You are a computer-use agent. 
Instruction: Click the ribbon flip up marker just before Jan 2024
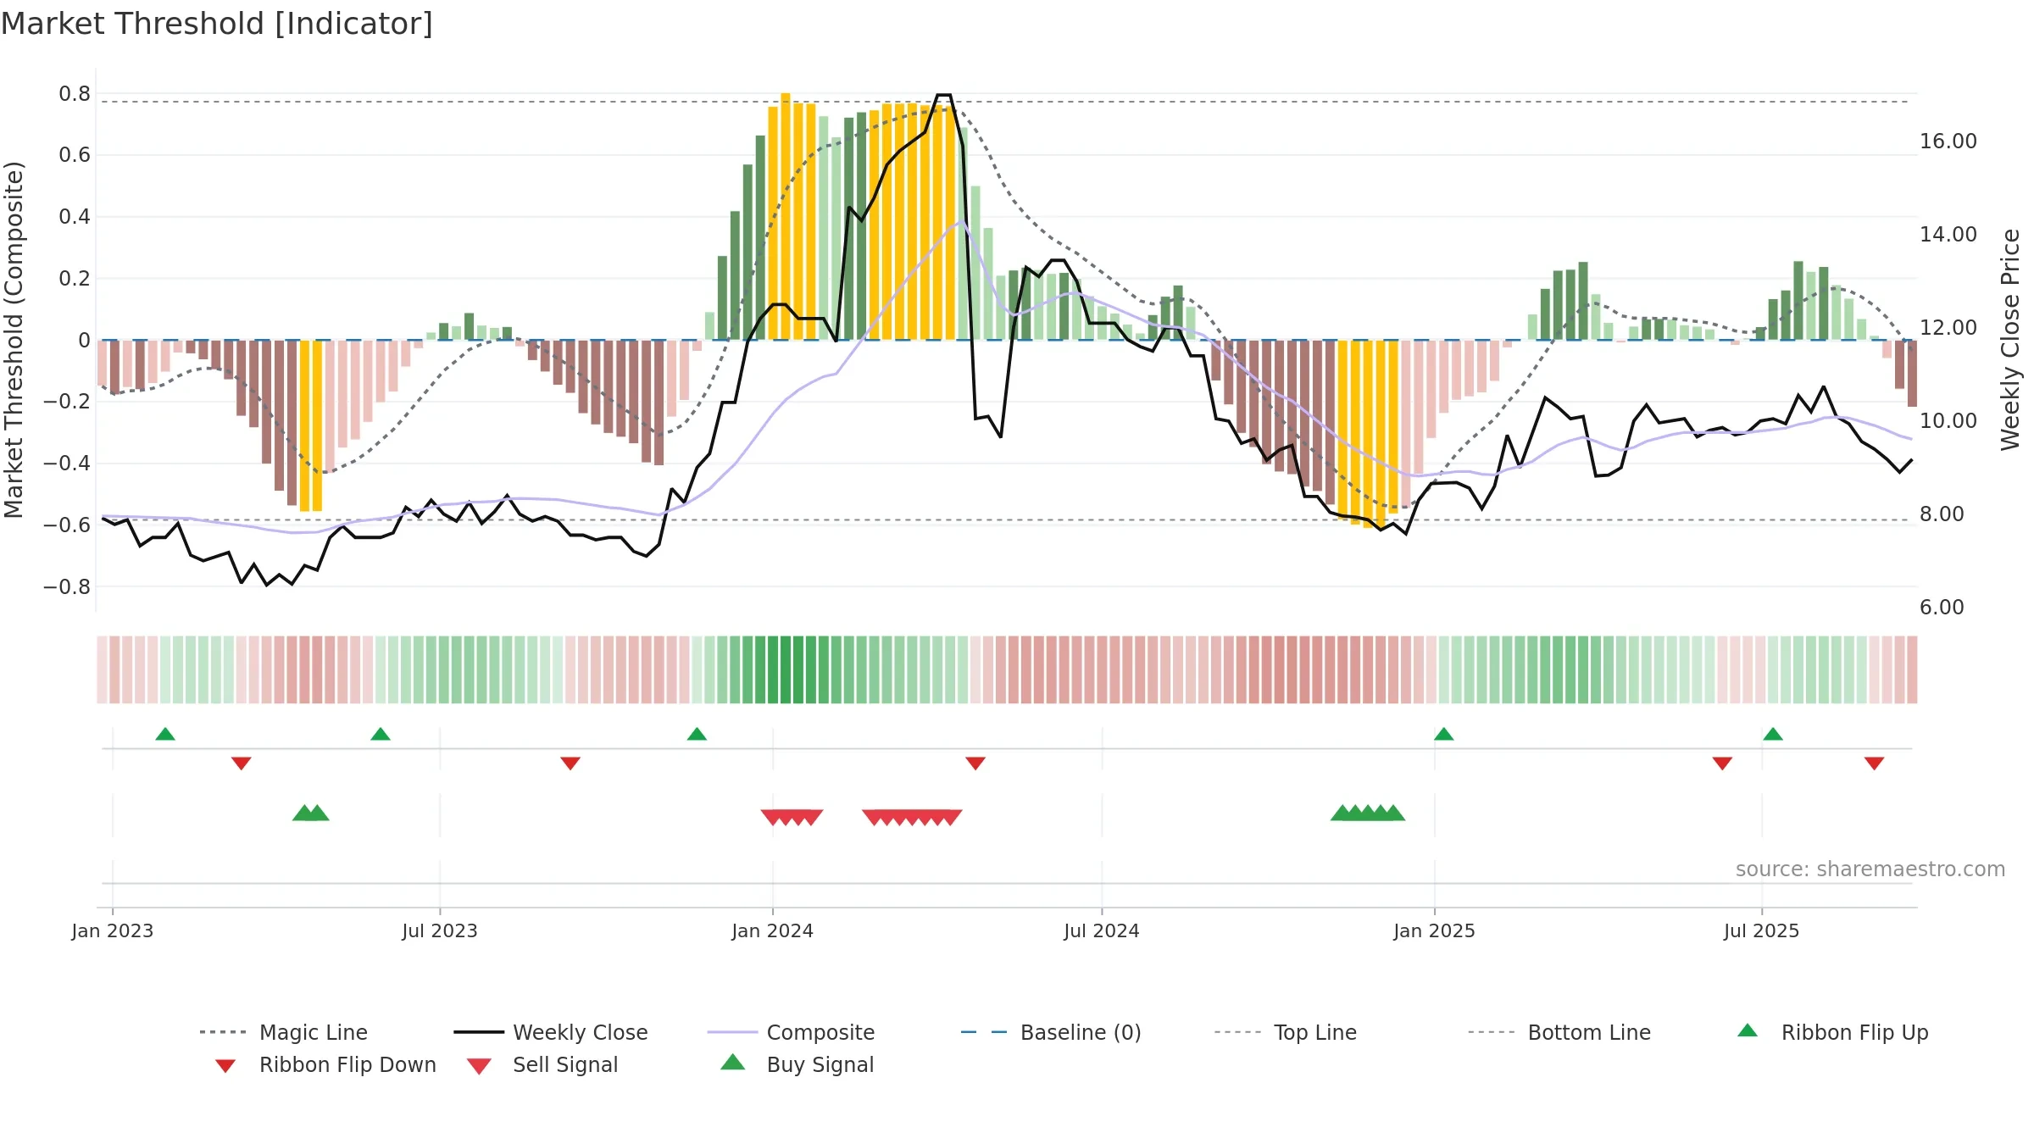point(697,734)
